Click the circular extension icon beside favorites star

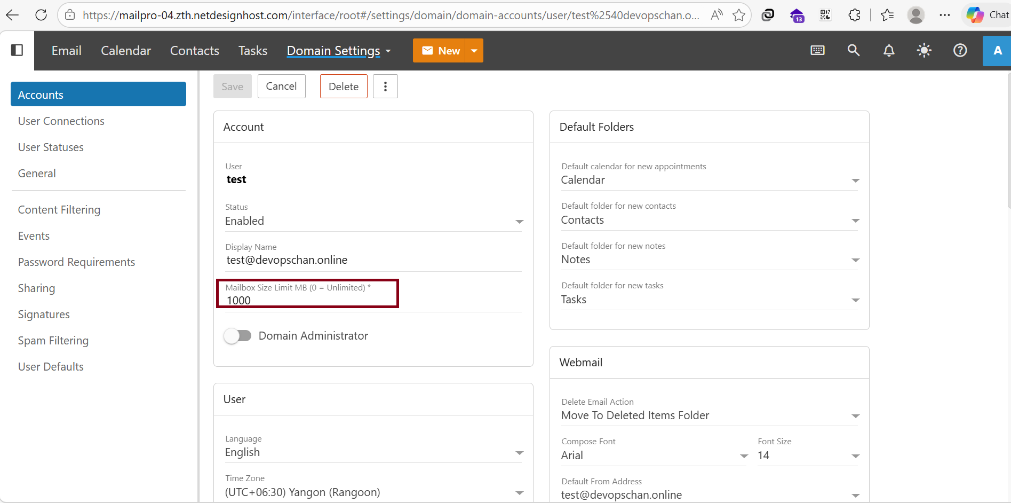point(768,15)
